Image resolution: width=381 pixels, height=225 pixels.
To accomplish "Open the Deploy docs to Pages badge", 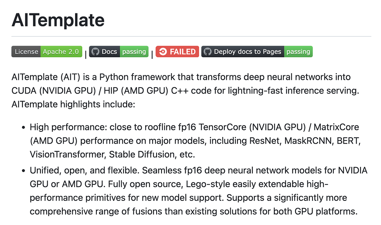I will pyautogui.click(x=257, y=52).
